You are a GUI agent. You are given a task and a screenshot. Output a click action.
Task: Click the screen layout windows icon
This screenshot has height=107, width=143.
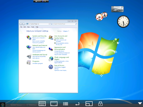[x=89, y=104]
